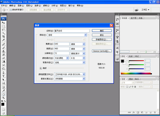160x116 pixels.
Task: Select the Path Selection tool
Action: [3, 79]
